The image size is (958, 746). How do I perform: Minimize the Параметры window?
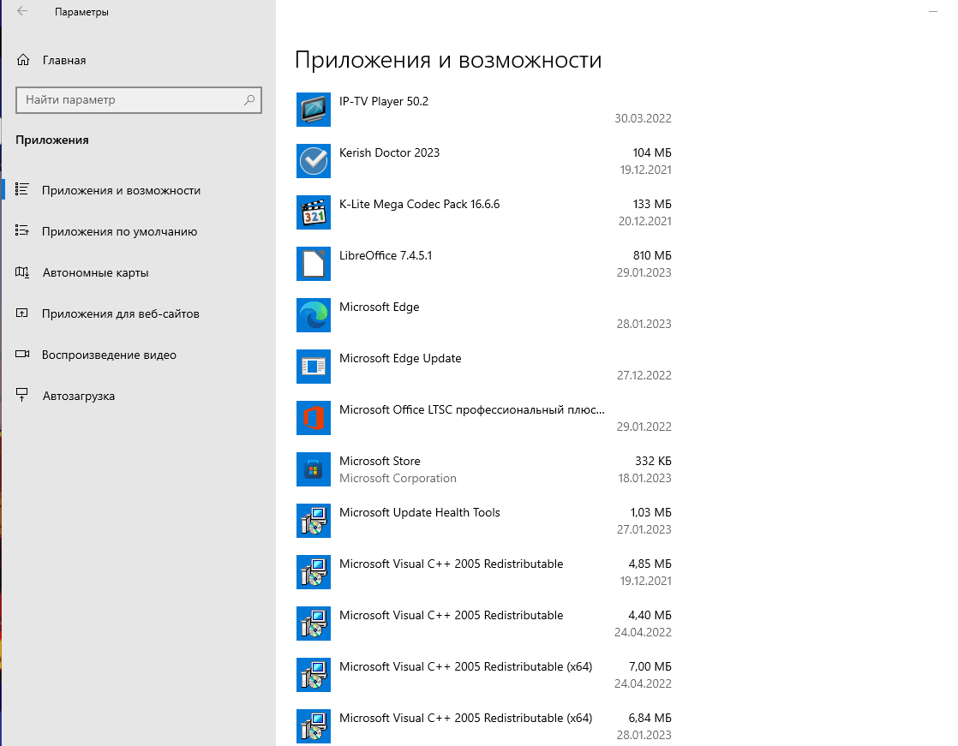[x=932, y=12]
